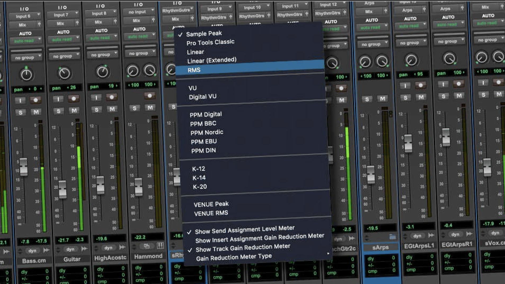Image resolution: width=505 pixels, height=284 pixels.
Task: Record-enable the HighAcostc track
Action: click(112, 97)
